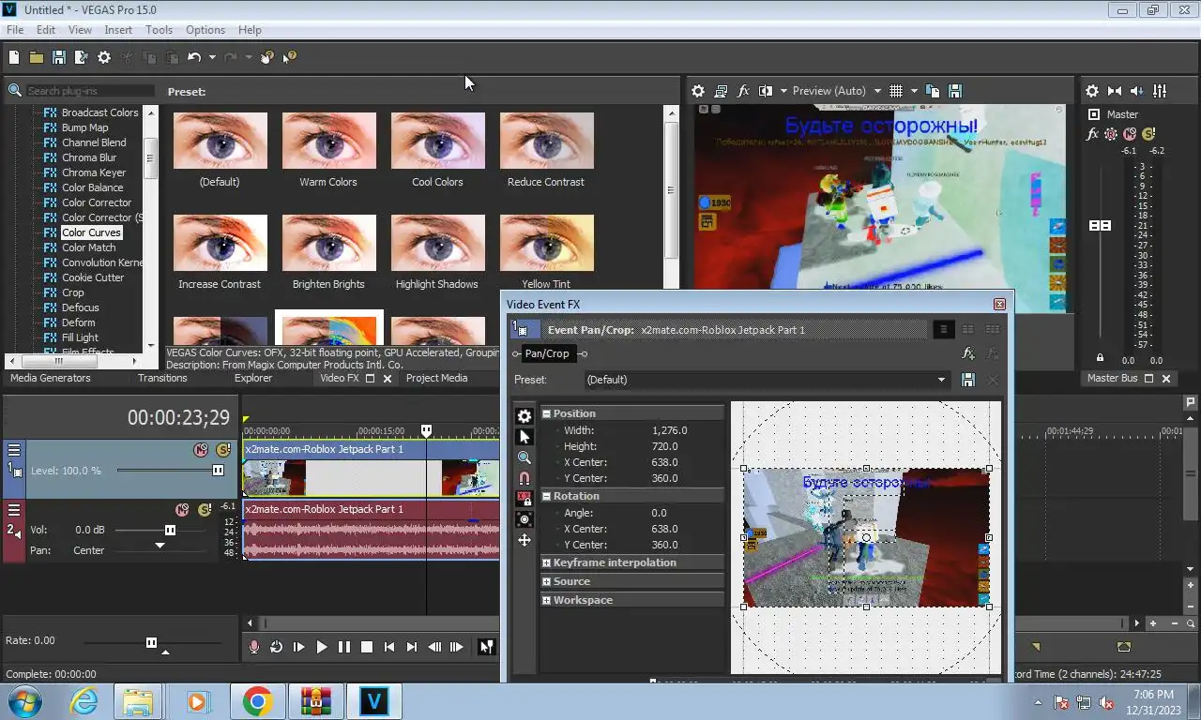Screen dimensions: 1201x720
Task: Toggle Lock Aspect Ratio in Pan/Crop
Action: 524,499
